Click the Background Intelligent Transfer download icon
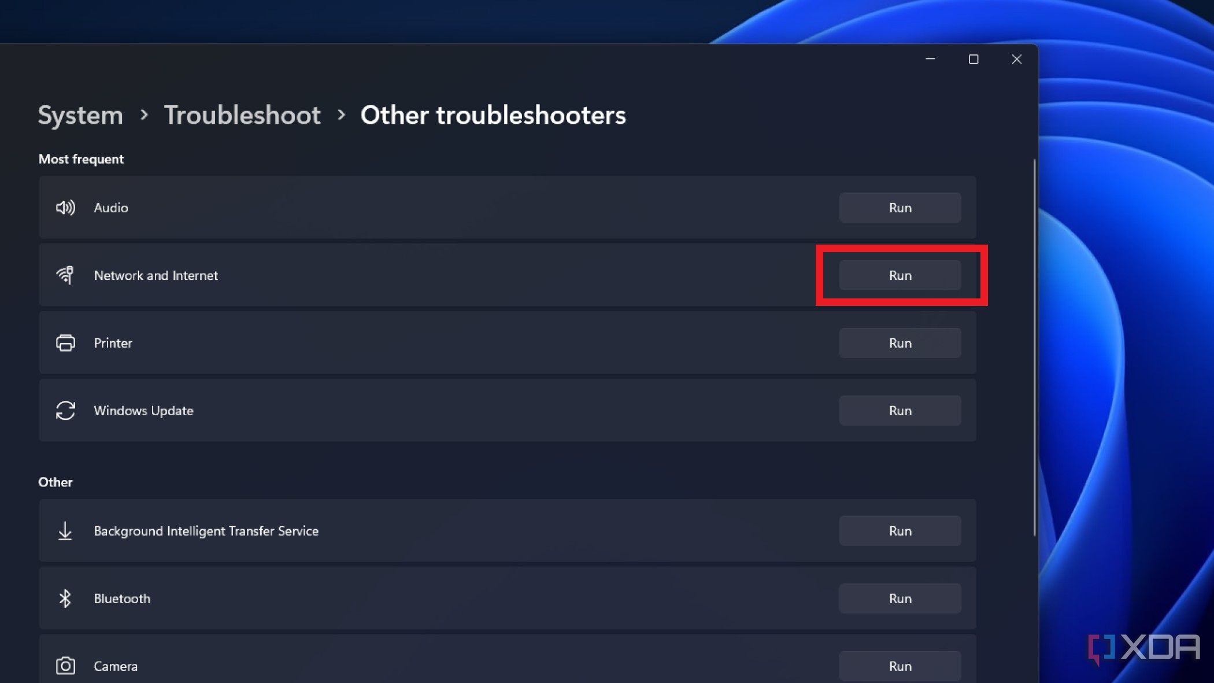 [x=65, y=530]
